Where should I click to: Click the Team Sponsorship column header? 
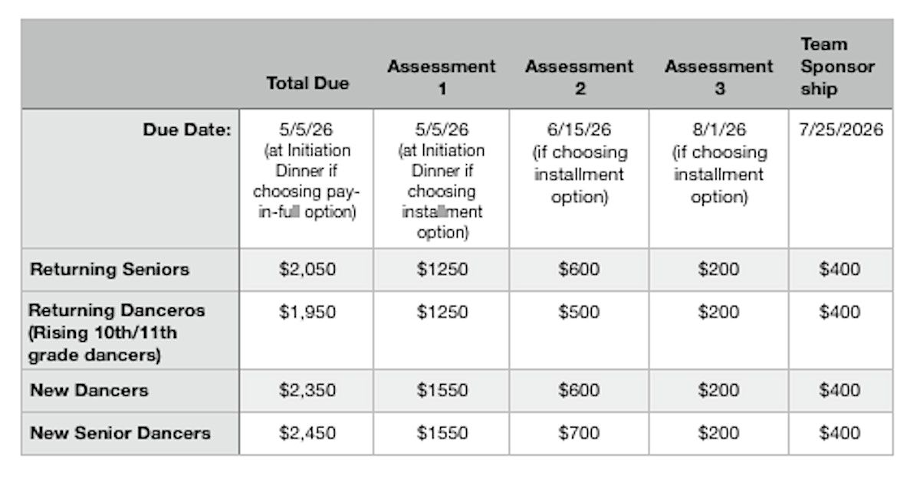click(x=837, y=67)
